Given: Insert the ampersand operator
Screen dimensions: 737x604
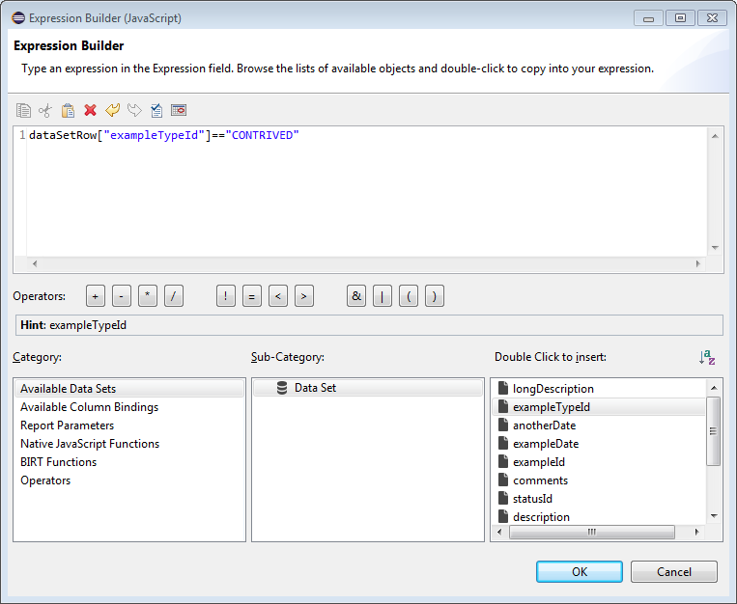Looking at the screenshot, I should (356, 296).
